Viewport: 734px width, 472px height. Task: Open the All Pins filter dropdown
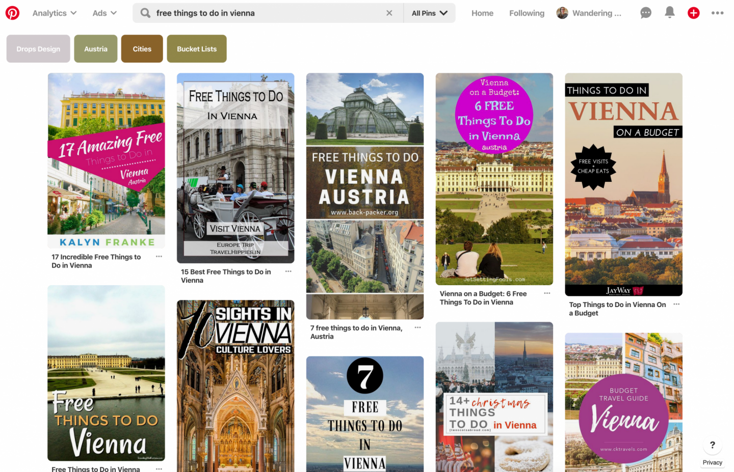click(x=430, y=13)
